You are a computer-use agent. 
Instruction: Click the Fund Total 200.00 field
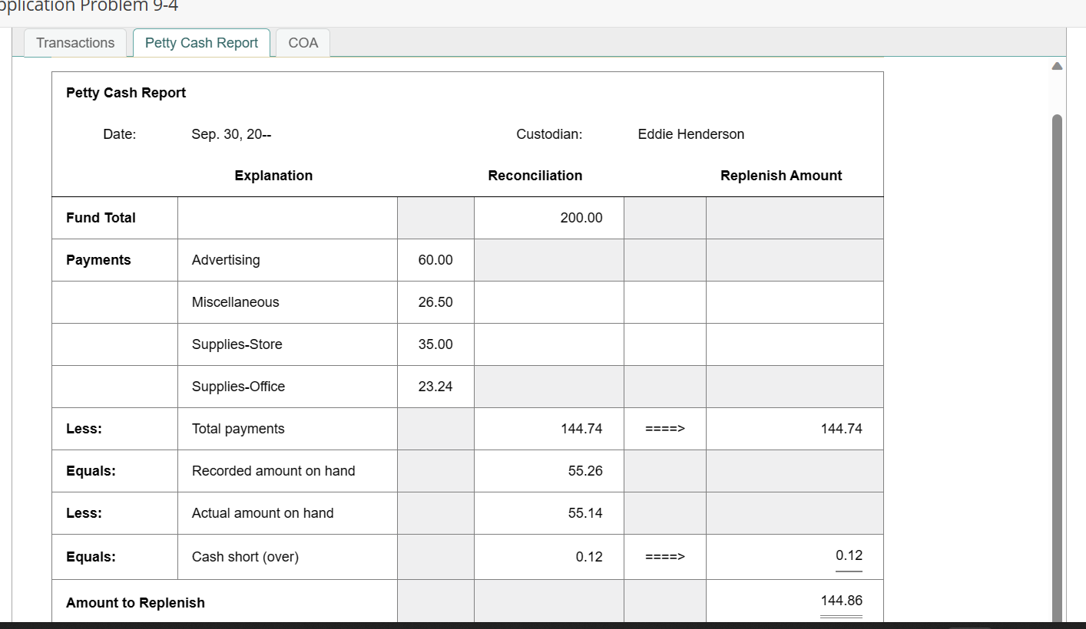[x=549, y=218]
